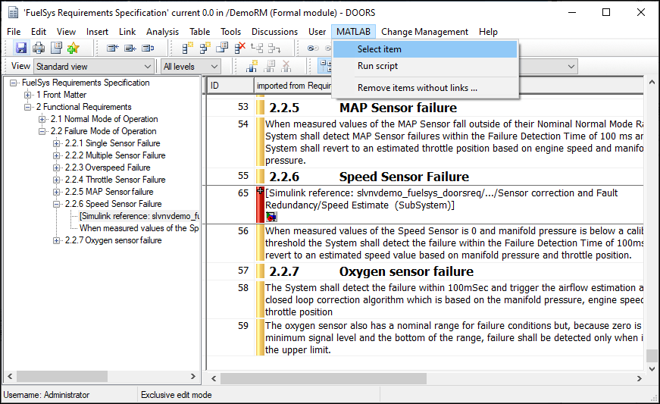Click the Simulink link icon in row 65

(x=271, y=217)
